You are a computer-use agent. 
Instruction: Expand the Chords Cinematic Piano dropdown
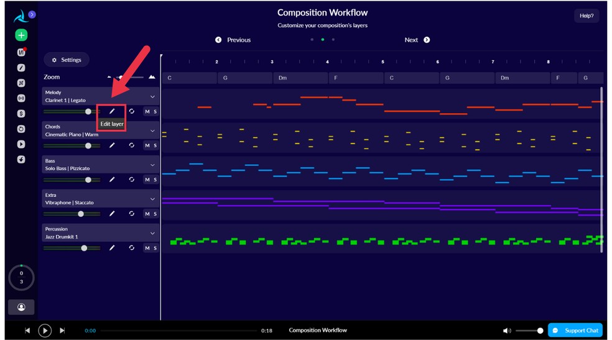tap(152, 131)
